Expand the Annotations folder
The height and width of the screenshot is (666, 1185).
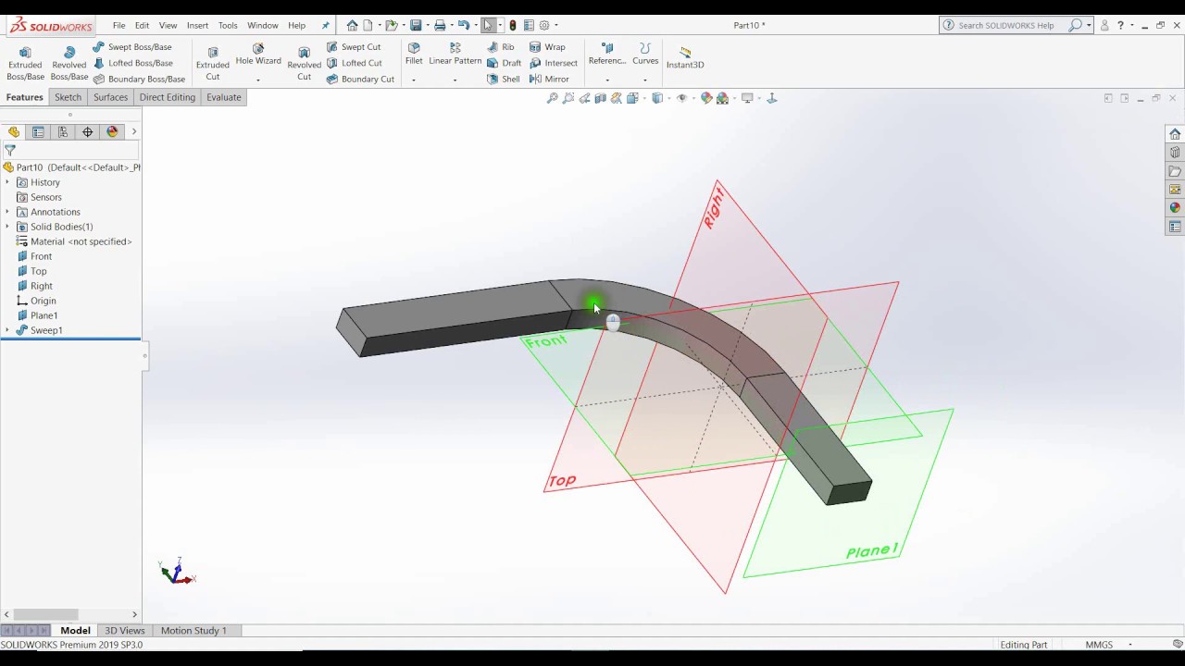(x=7, y=212)
